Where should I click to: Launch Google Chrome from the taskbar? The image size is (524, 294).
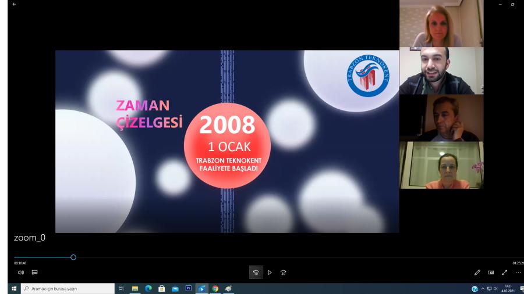click(215, 288)
